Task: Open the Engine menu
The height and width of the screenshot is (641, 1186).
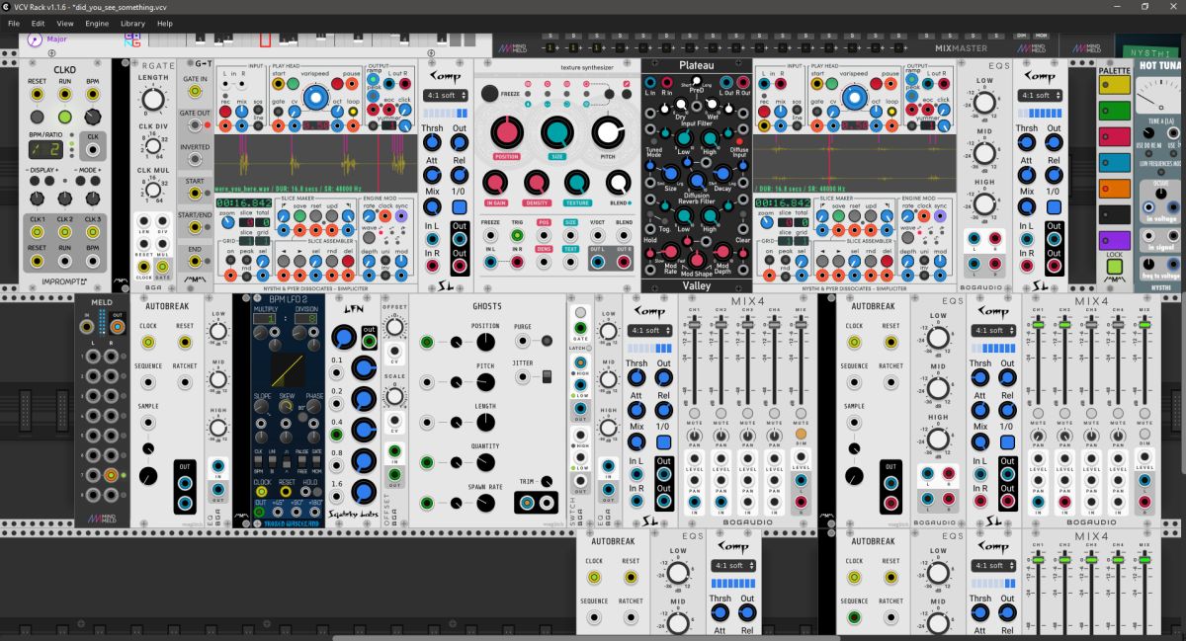Action: 97,23
